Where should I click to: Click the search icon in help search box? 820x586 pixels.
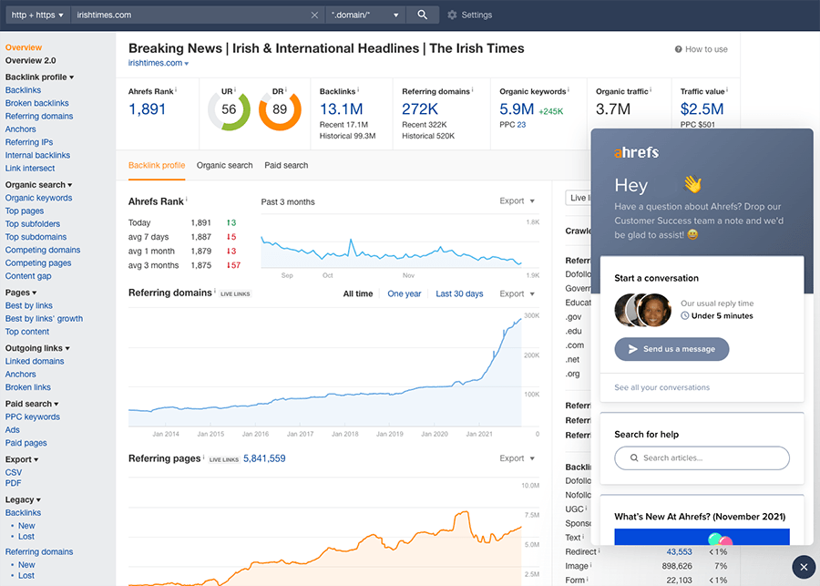tap(634, 457)
